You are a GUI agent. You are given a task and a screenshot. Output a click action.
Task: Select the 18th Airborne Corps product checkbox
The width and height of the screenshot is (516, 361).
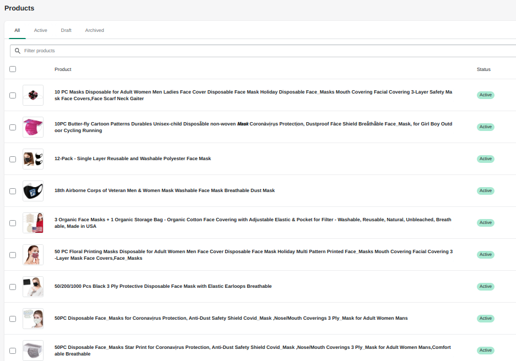tap(13, 191)
